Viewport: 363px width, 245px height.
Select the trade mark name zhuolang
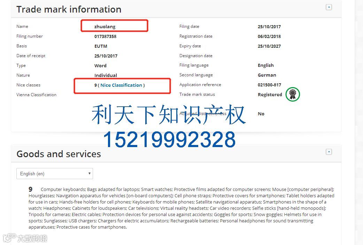(x=105, y=26)
